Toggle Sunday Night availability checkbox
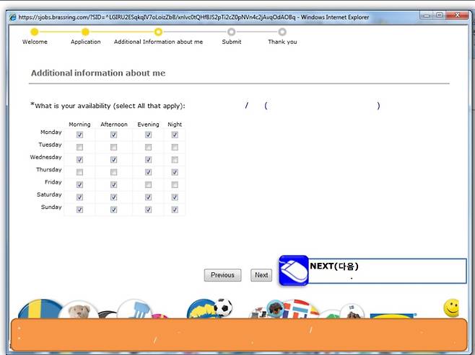 [175, 210]
